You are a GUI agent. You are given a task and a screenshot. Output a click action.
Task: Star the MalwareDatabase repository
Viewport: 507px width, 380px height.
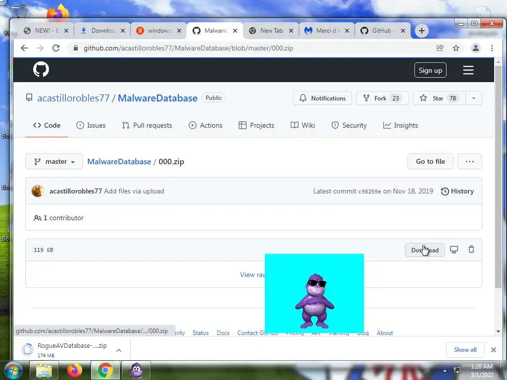pyautogui.click(x=440, y=98)
